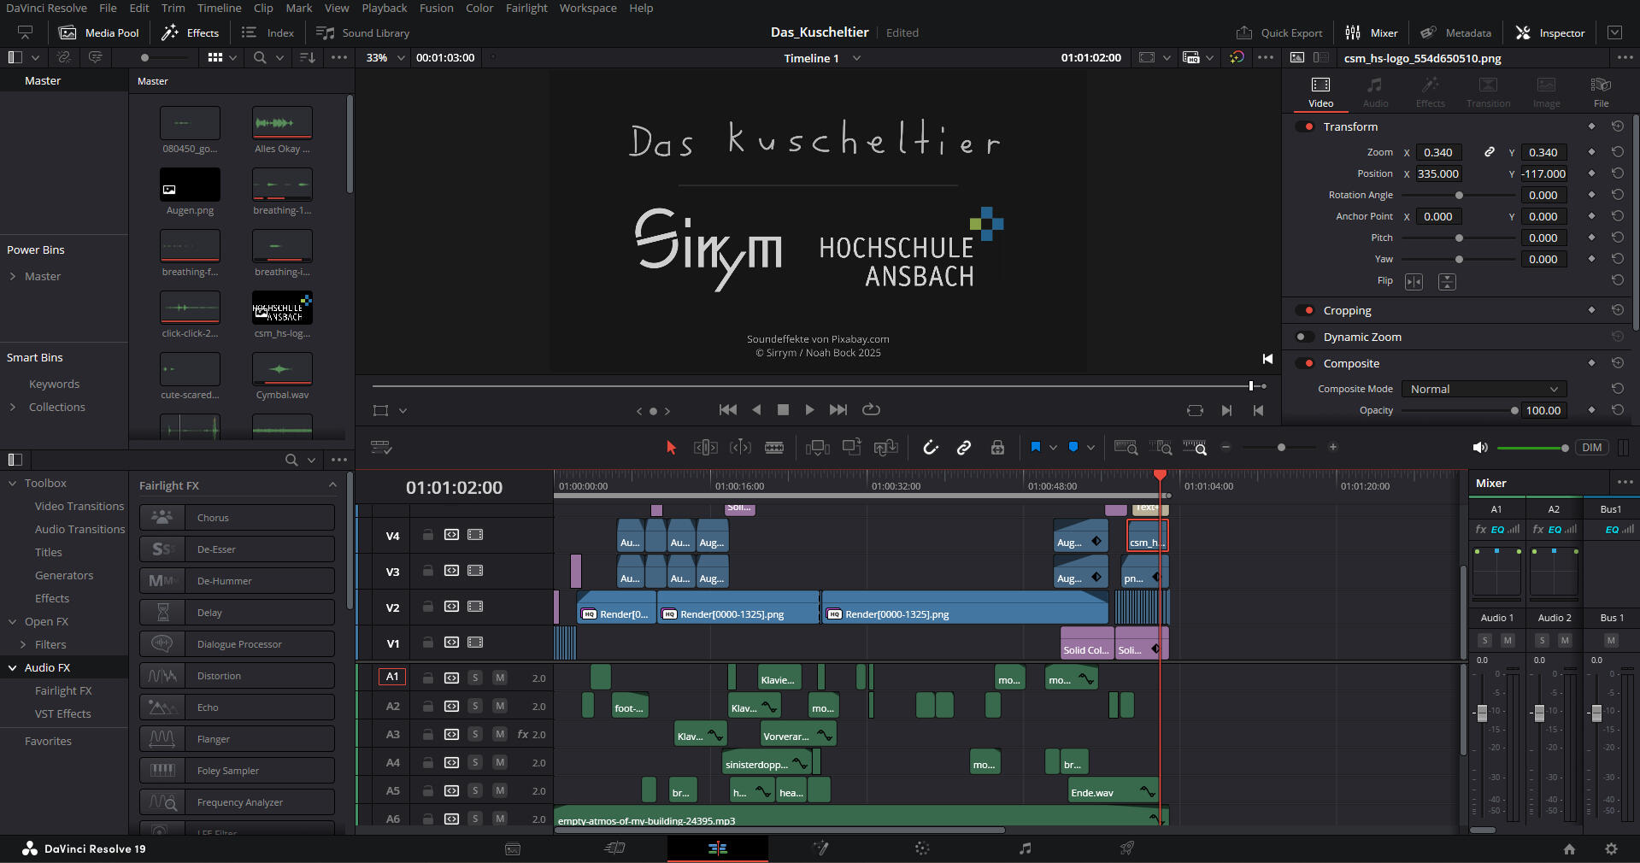
Task: Open the Sound Library panel
Action: click(x=363, y=33)
